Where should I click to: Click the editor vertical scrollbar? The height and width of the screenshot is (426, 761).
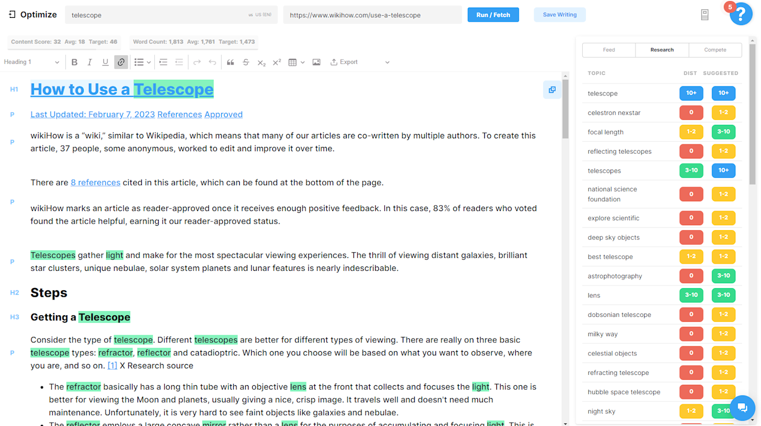click(565, 109)
